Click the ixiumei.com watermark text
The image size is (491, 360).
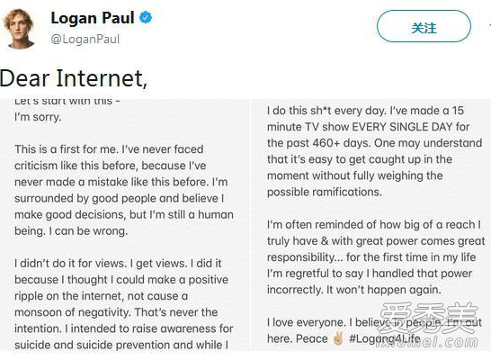427,341
